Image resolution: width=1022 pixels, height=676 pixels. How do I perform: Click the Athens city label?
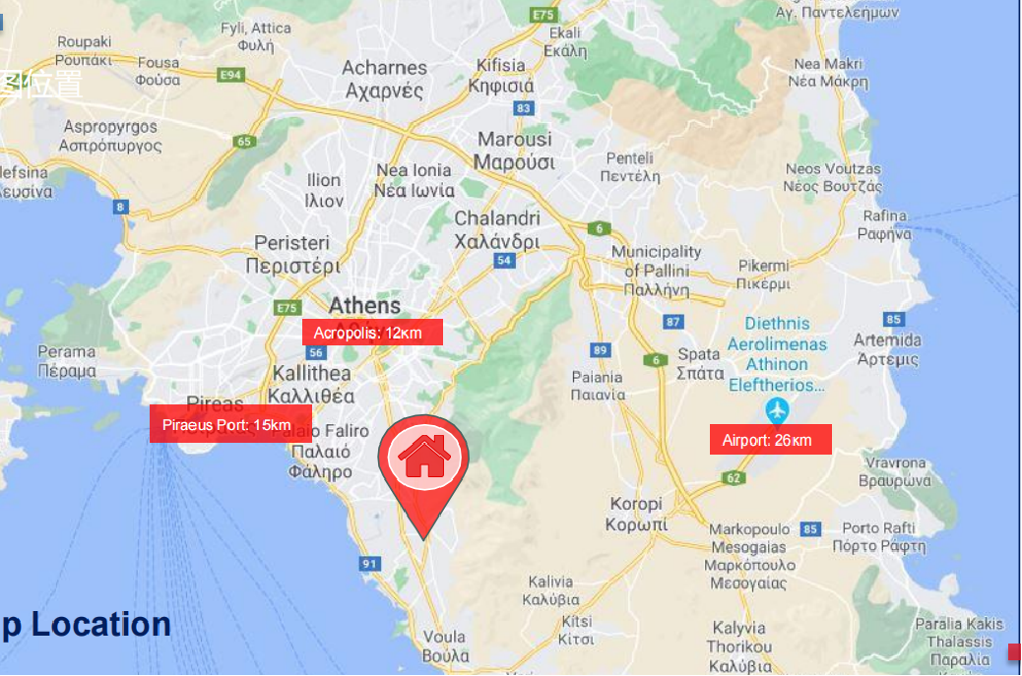(x=365, y=305)
